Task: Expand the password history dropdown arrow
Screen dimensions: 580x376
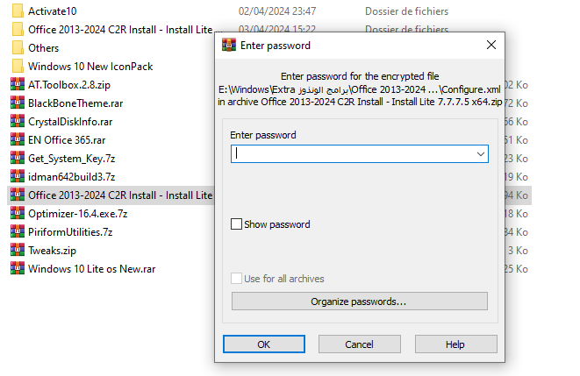Action: (x=481, y=154)
